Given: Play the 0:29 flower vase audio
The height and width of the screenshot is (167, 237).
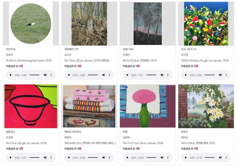Looking at the screenshot, I should click(127, 158).
